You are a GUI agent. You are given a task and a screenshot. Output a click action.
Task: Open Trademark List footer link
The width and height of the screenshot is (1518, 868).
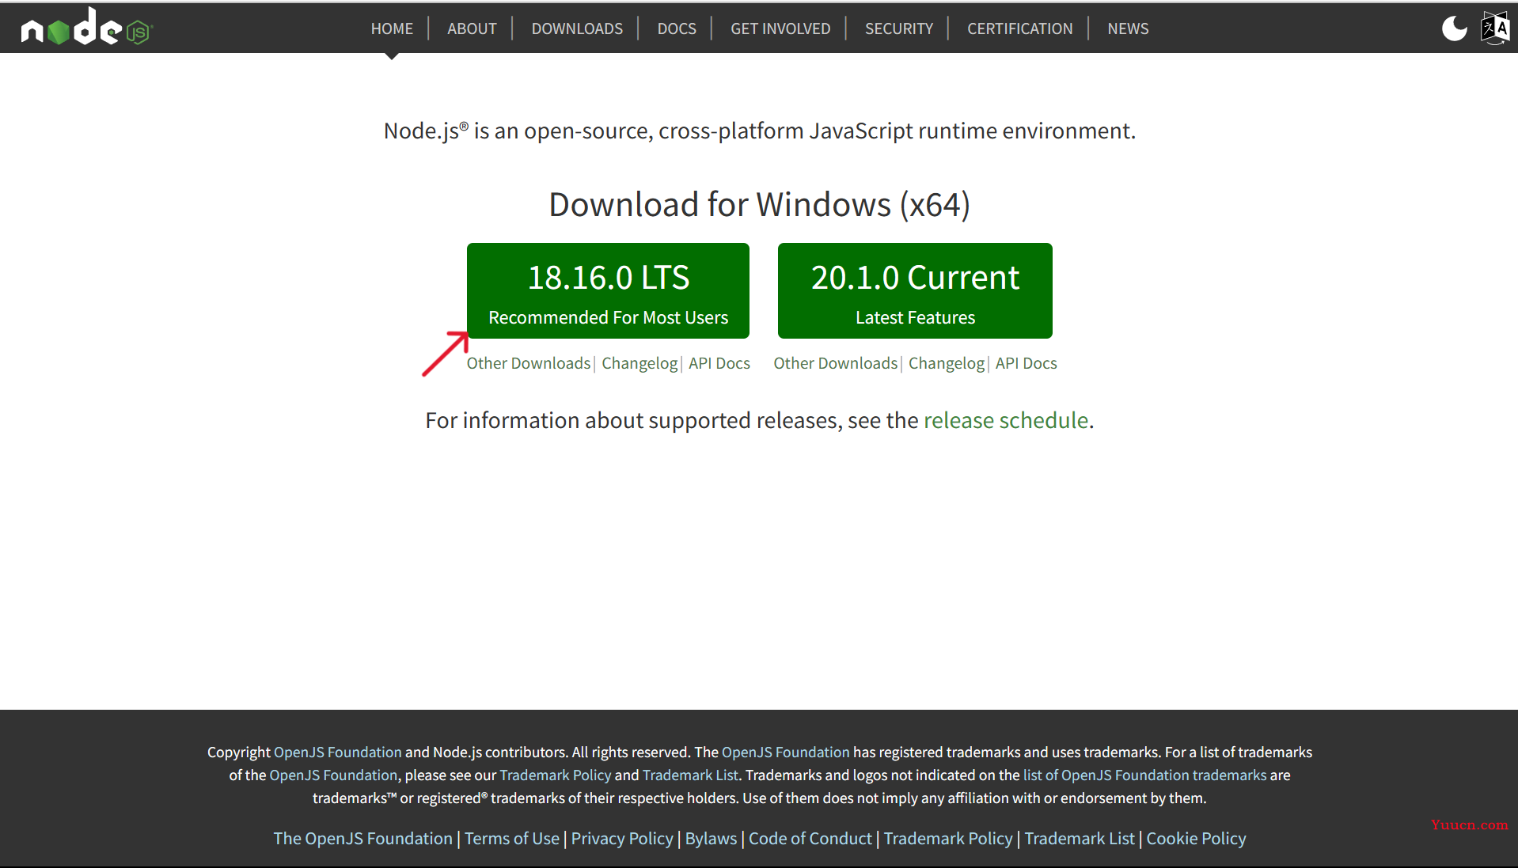pos(1080,839)
